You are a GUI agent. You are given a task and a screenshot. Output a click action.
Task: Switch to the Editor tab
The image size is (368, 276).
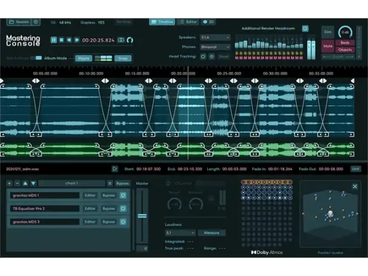click(188, 22)
